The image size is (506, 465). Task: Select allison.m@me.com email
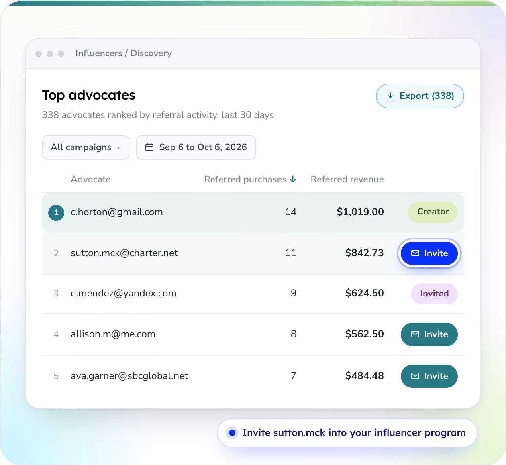113,334
